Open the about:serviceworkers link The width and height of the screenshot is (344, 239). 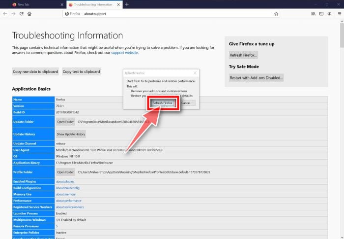coord(70,207)
